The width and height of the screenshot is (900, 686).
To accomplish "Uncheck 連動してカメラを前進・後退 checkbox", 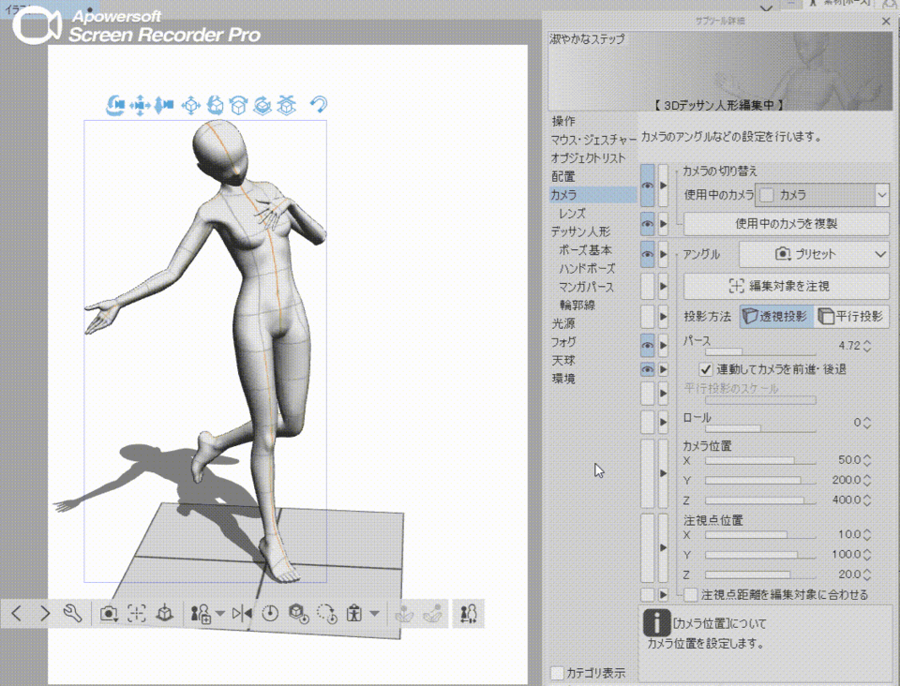I will (x=705, y=369).
